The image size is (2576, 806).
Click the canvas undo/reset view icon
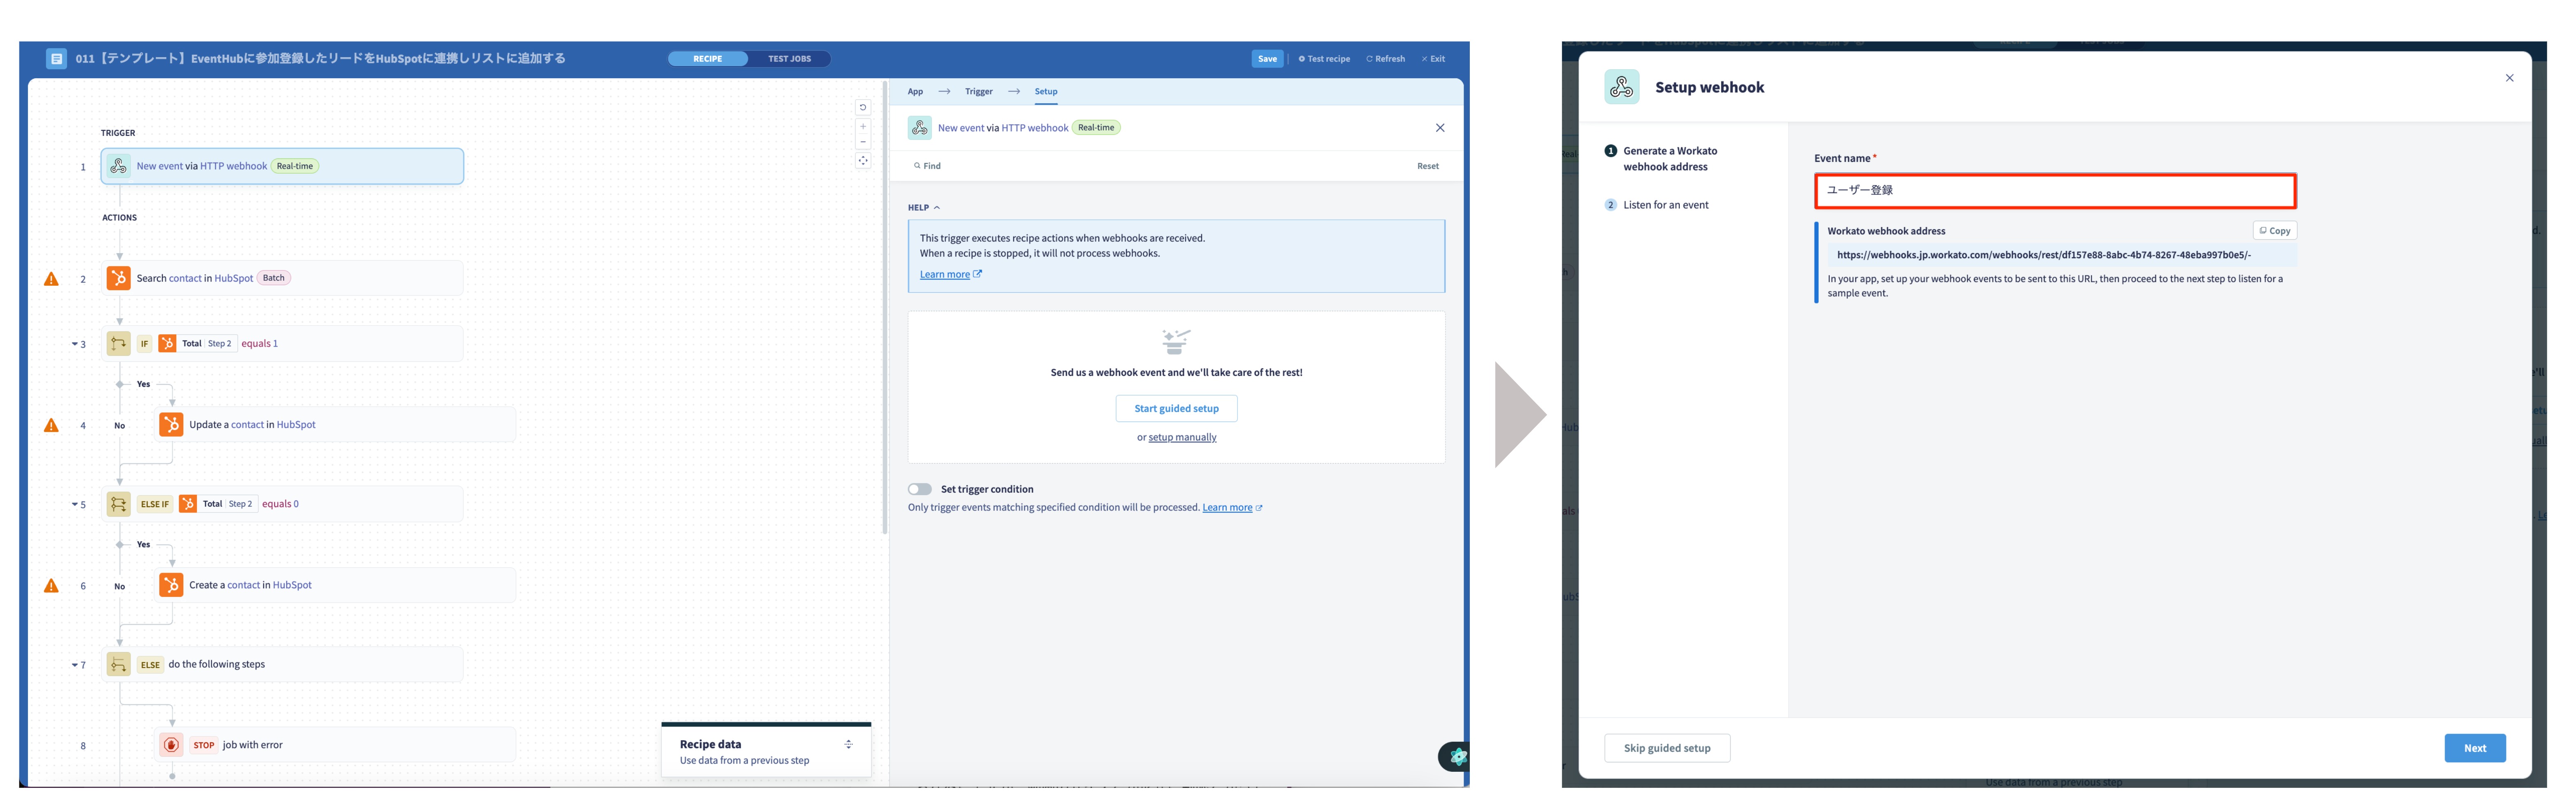[x=863, y=107]
